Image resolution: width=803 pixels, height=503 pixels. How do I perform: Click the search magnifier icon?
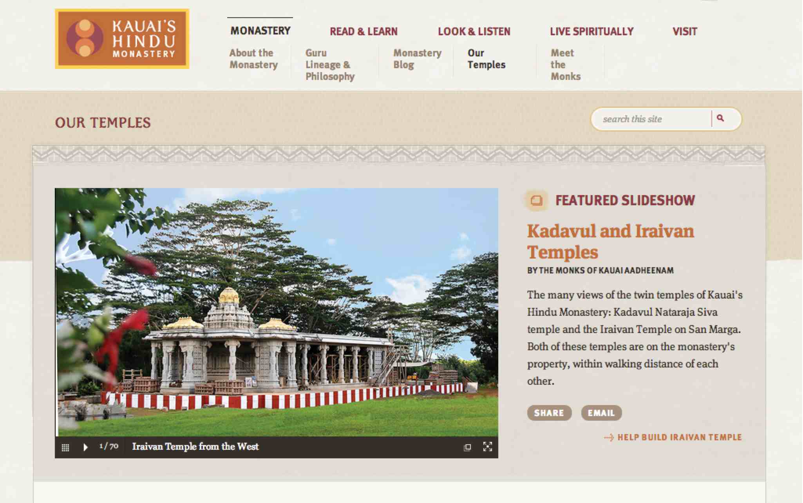[720, 118]
